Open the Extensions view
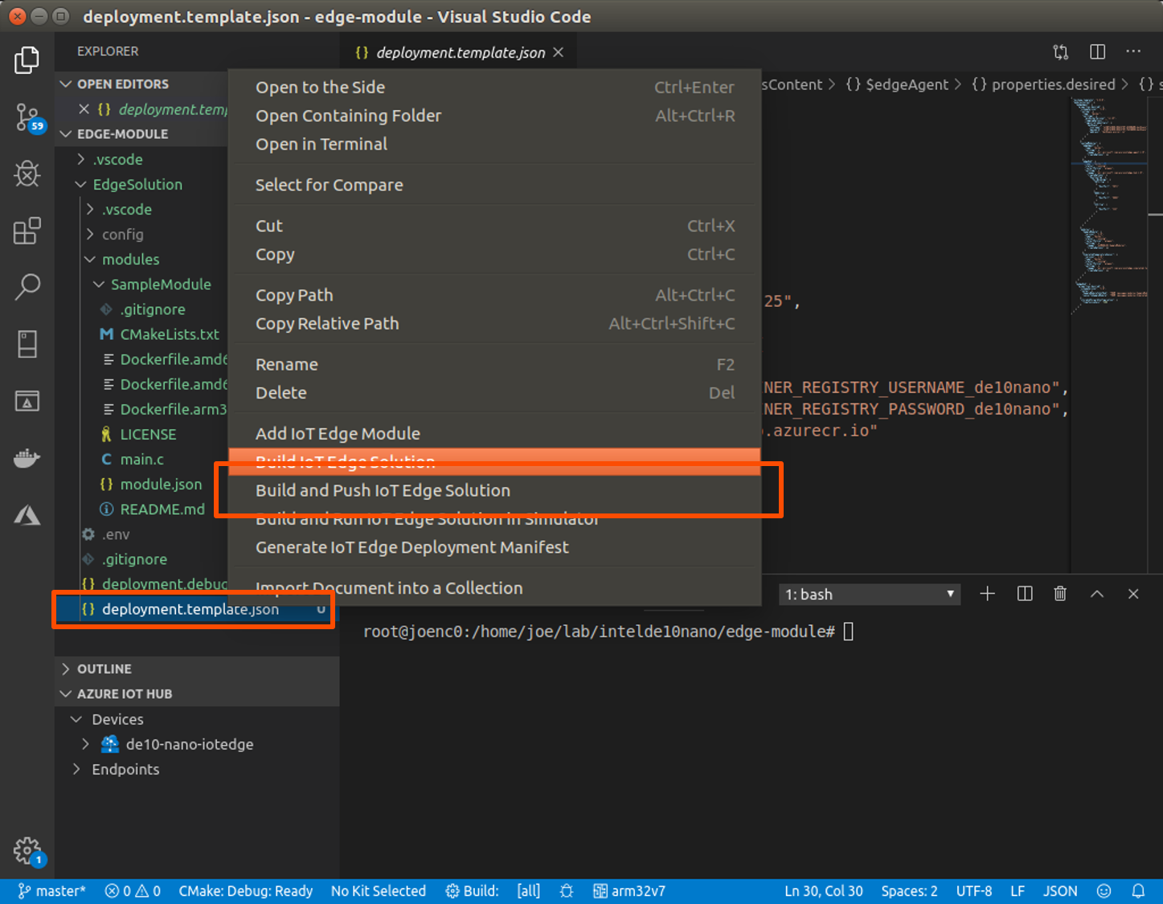This screenshot has width=1163, height=904. [27, 231]
